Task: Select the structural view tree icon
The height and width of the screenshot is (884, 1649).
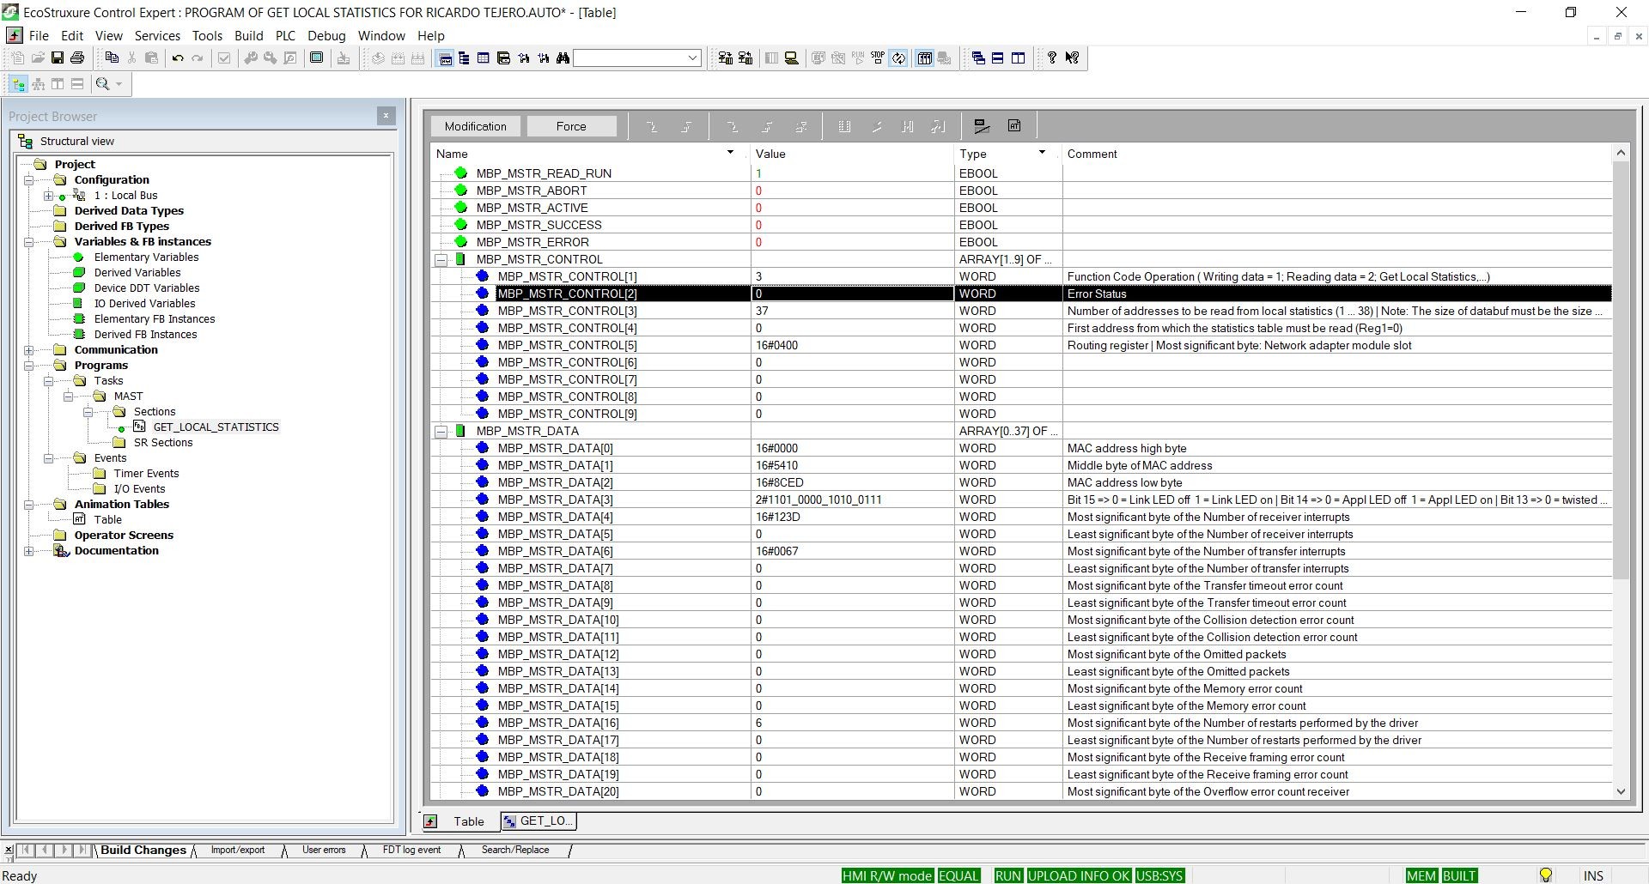Action: [x=18, y=83]
